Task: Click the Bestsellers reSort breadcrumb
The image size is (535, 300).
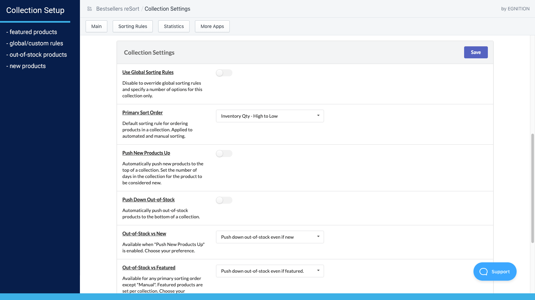Action: click(118, 9)
